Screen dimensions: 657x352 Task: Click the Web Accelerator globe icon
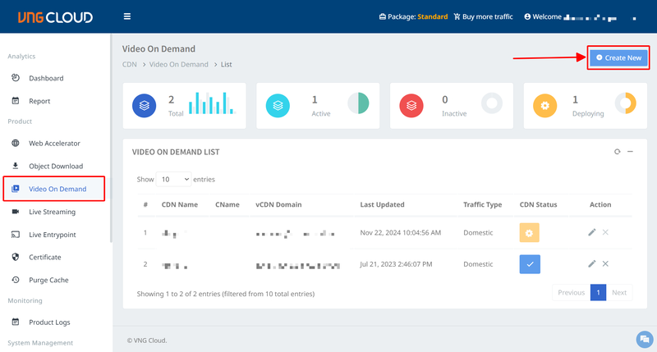pyautogui.click(x=16, y=143)
